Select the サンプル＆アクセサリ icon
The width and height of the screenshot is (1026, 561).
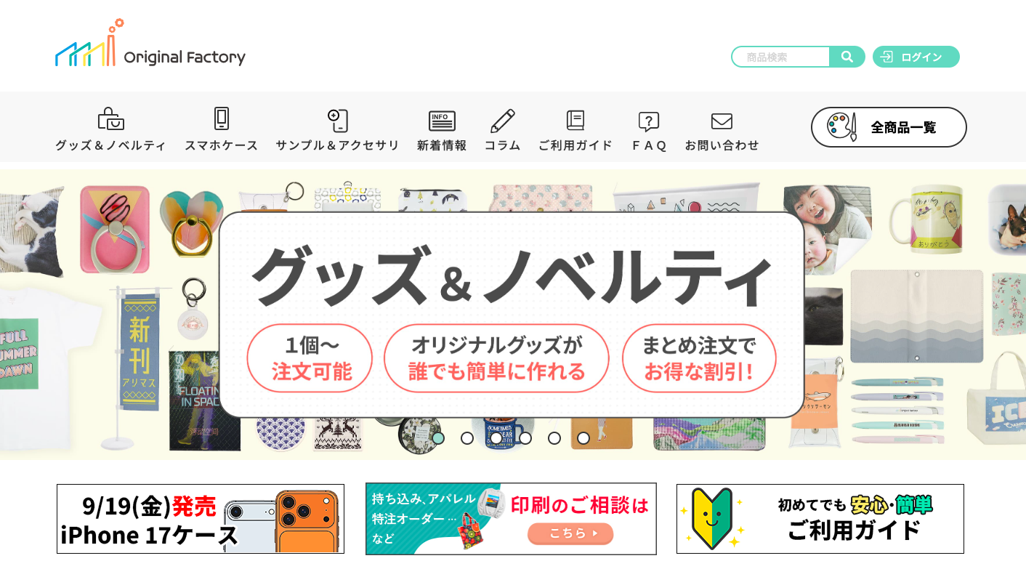click(x=337, y=120)
